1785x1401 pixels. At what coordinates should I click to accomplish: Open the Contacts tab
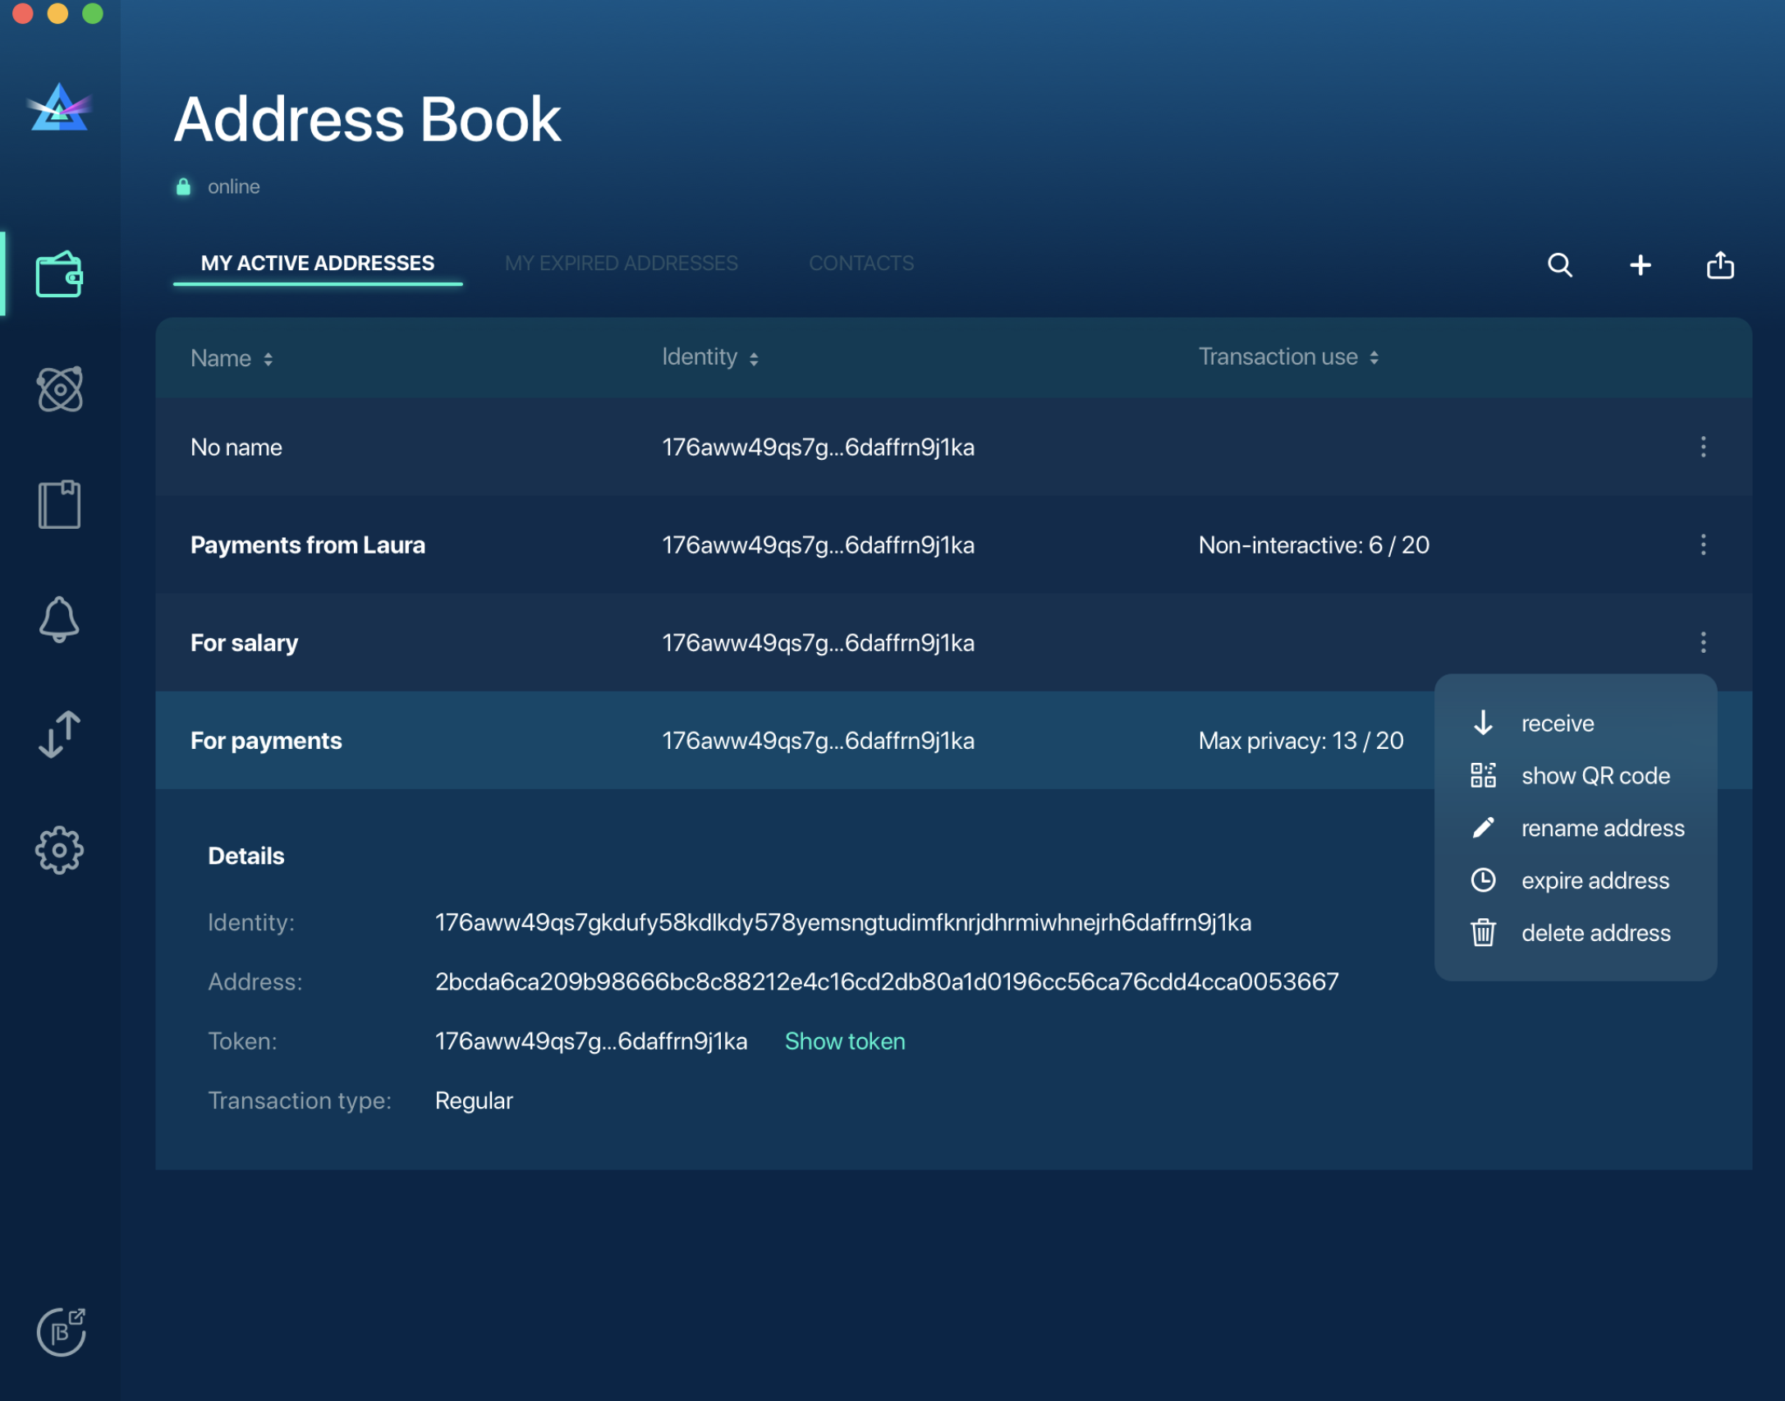tap(861, 263)
